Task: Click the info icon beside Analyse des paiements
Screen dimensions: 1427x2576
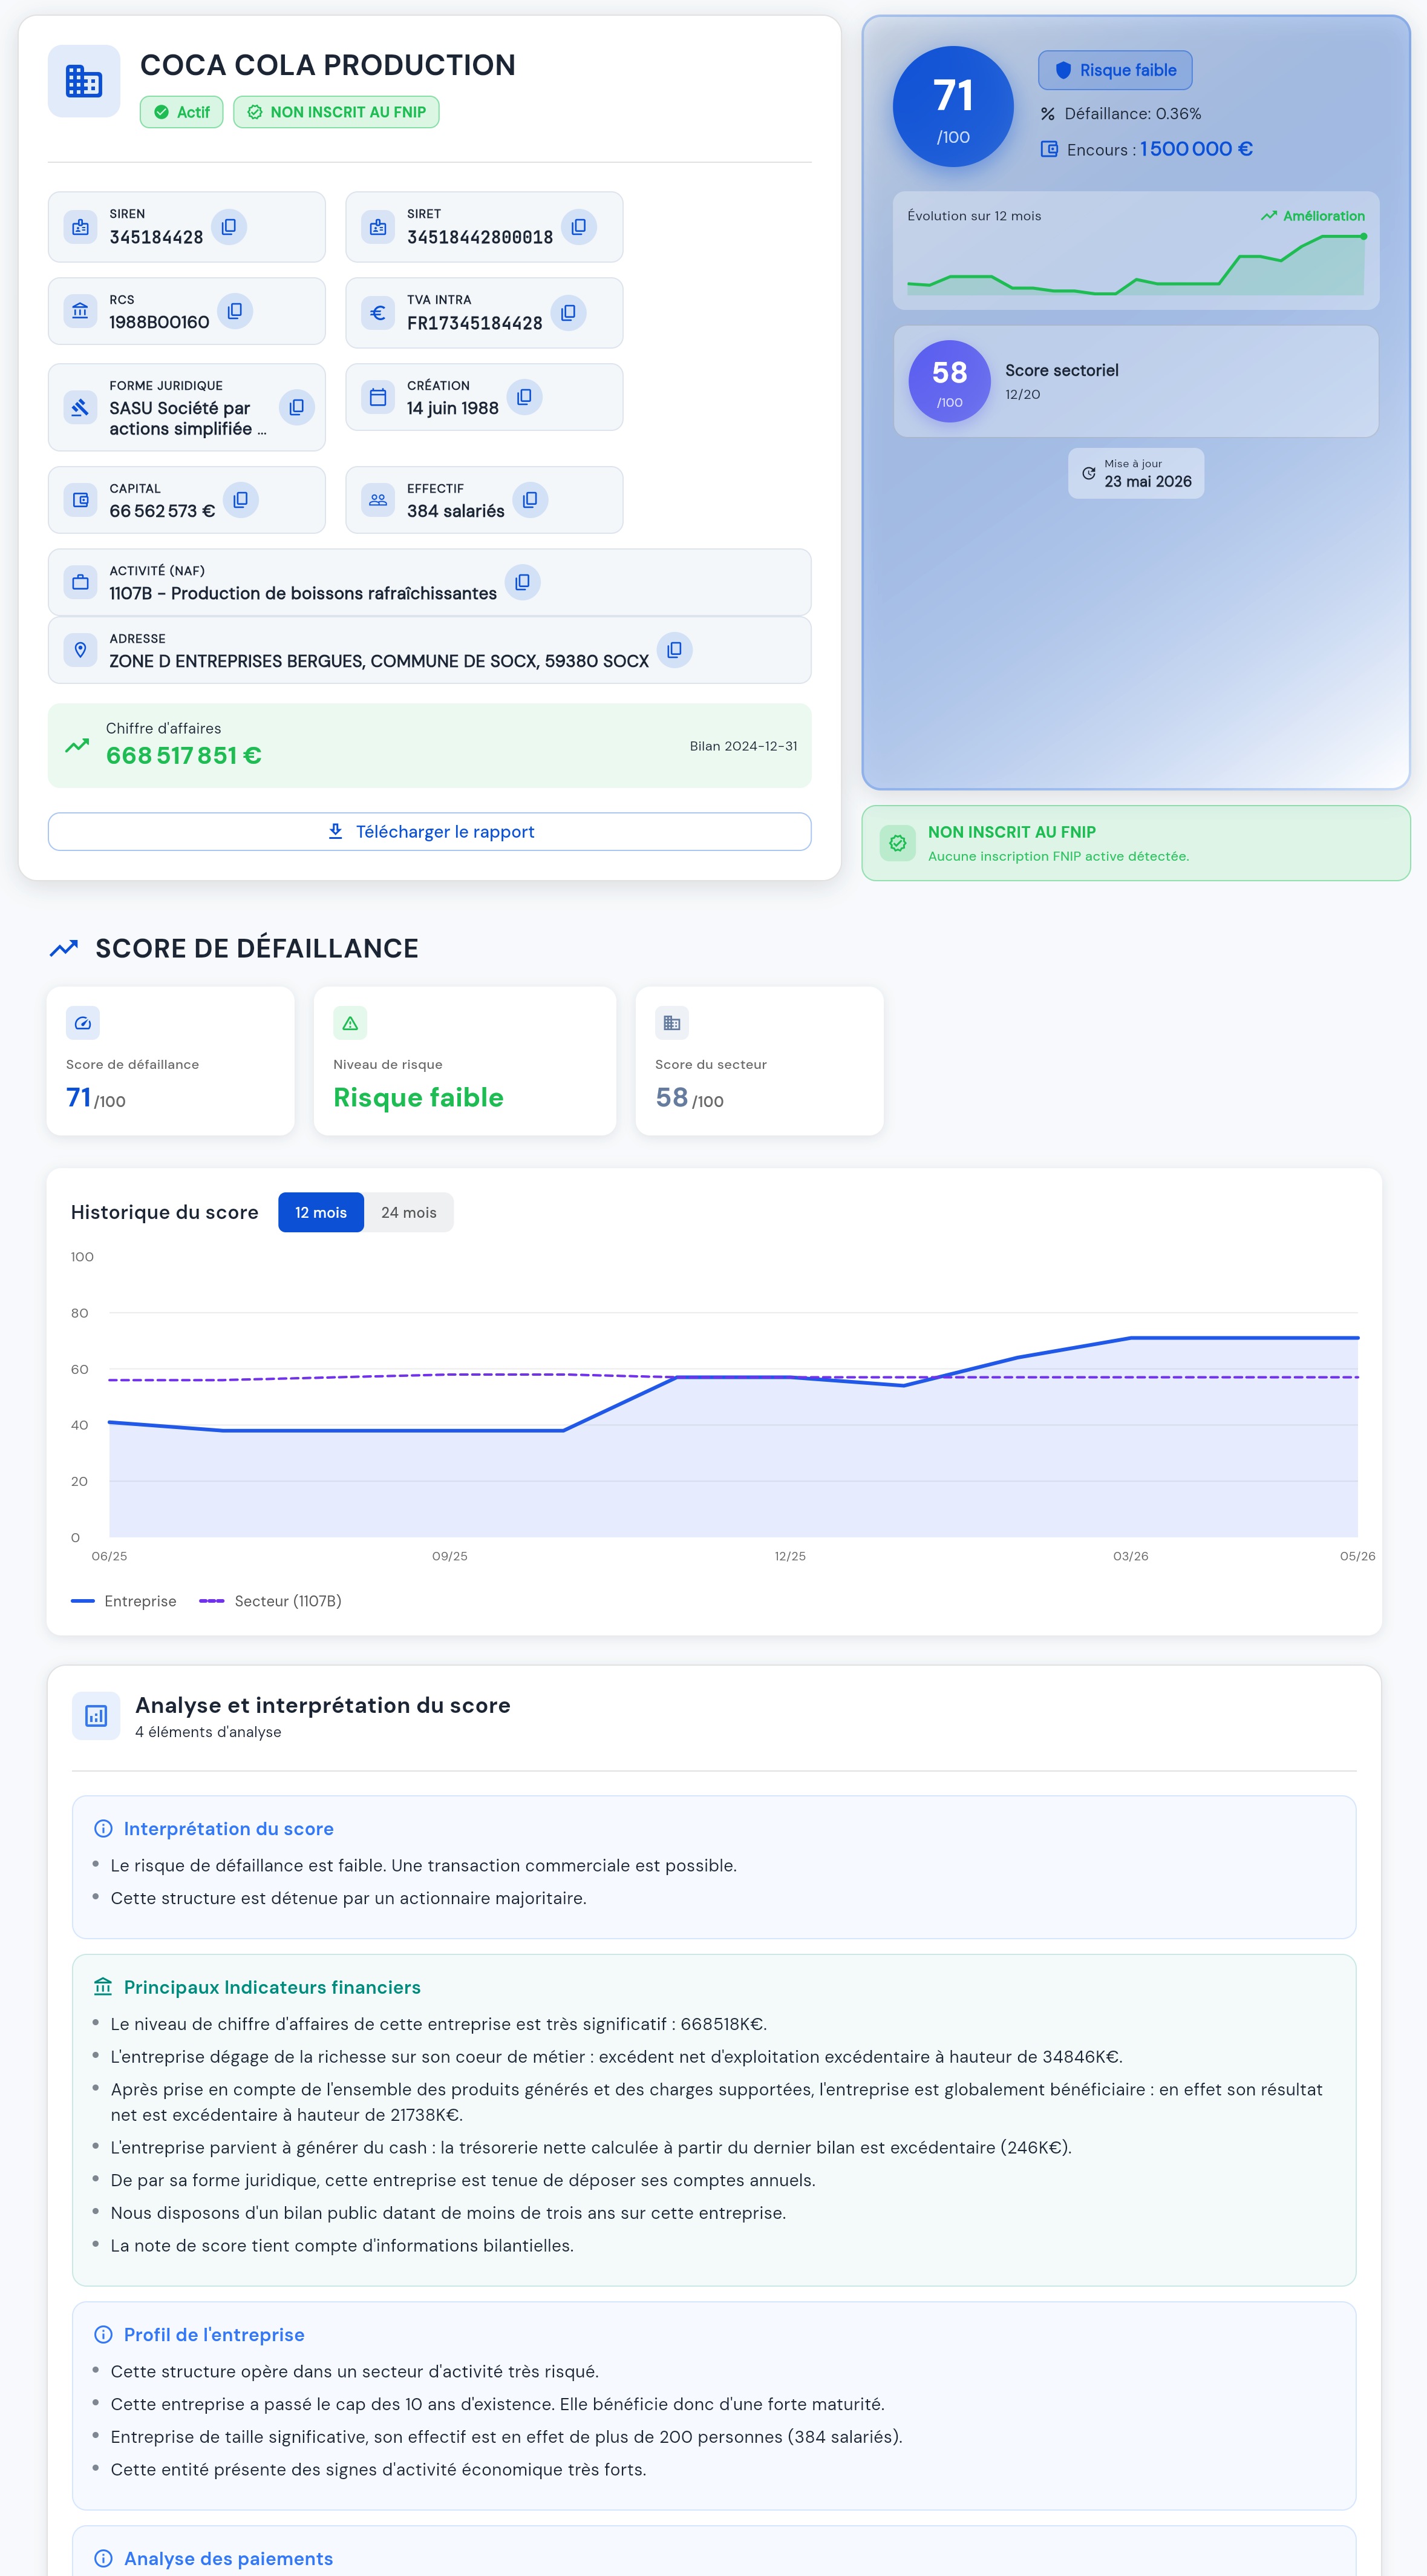Action: click(x=103, y=2558)
